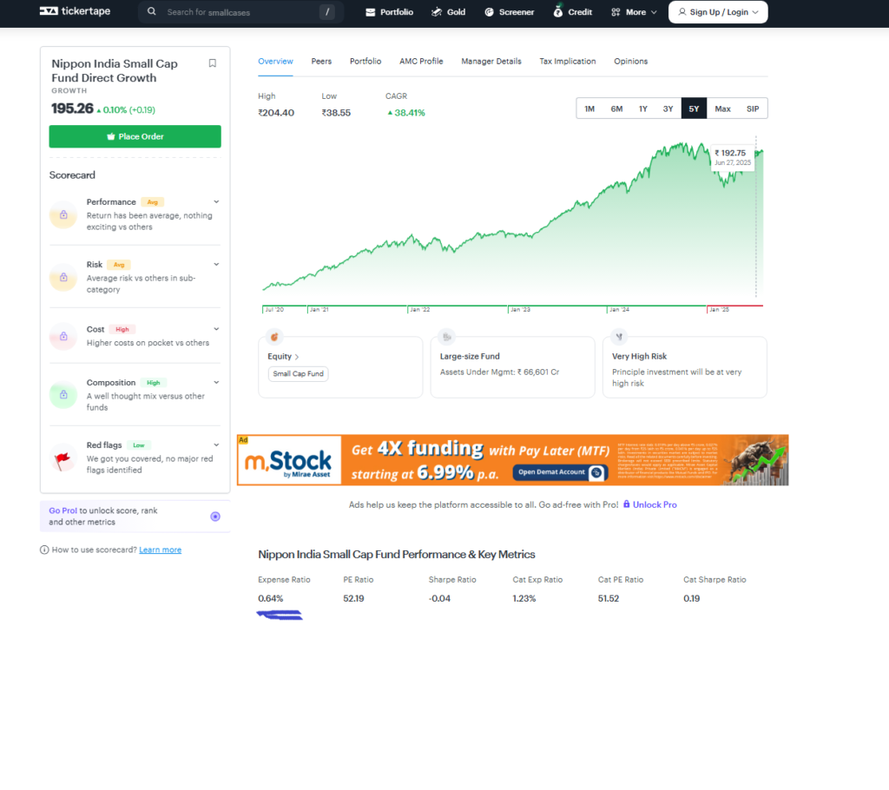
Task: Click the Jan '25 chart timeline marker
Action: [x=719, y=310]
